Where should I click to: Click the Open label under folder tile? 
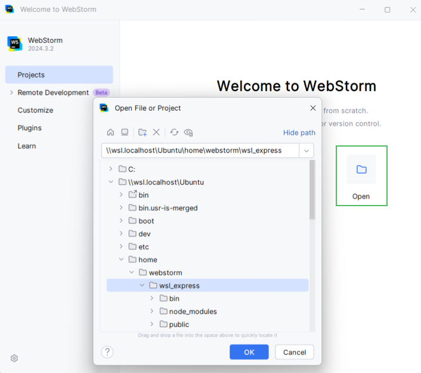click(x=361, y=197)
